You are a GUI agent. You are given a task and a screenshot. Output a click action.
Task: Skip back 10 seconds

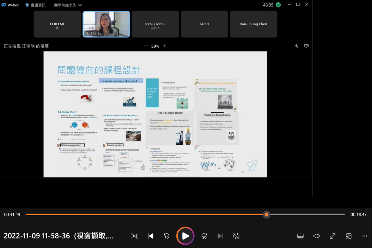pos(167,236)
